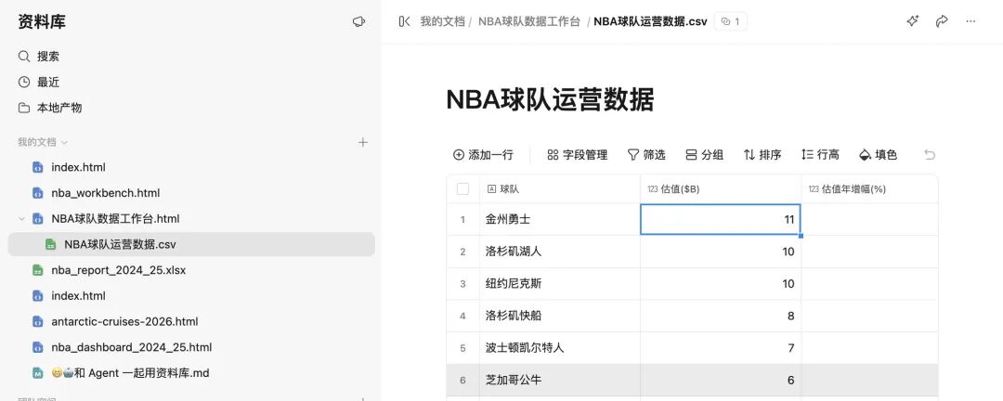Select the cell 洛杉矶湖人

tap(560, 252)
